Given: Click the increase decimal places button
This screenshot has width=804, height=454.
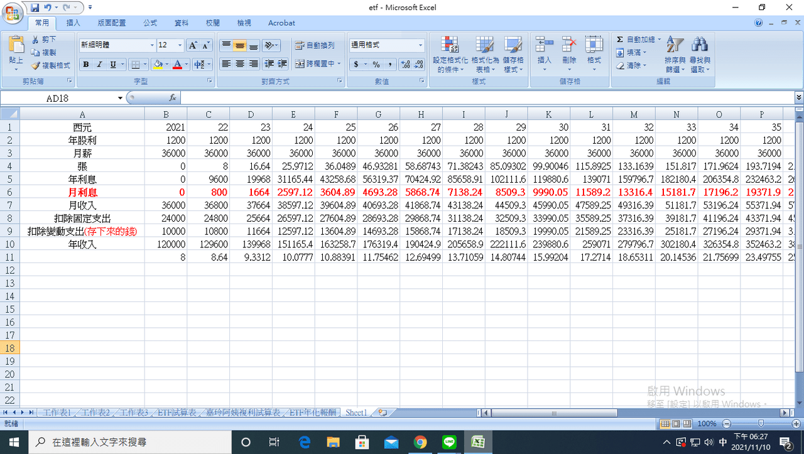Looking at the screenshot, I should click(405, 64).
